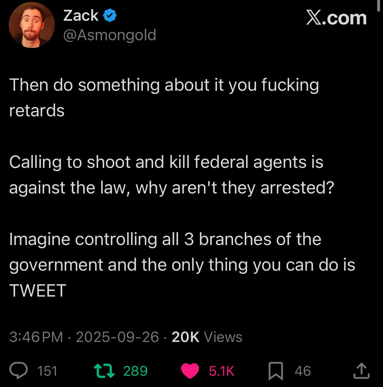The image size is (383, 387).
Task: Click the green repost arrows icon
Action: [104, 371]
